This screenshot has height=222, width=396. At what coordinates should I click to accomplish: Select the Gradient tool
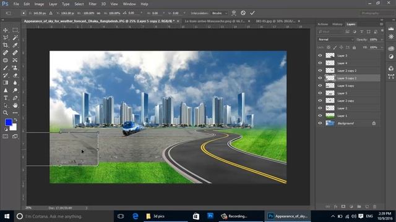(x=6, y=83)
